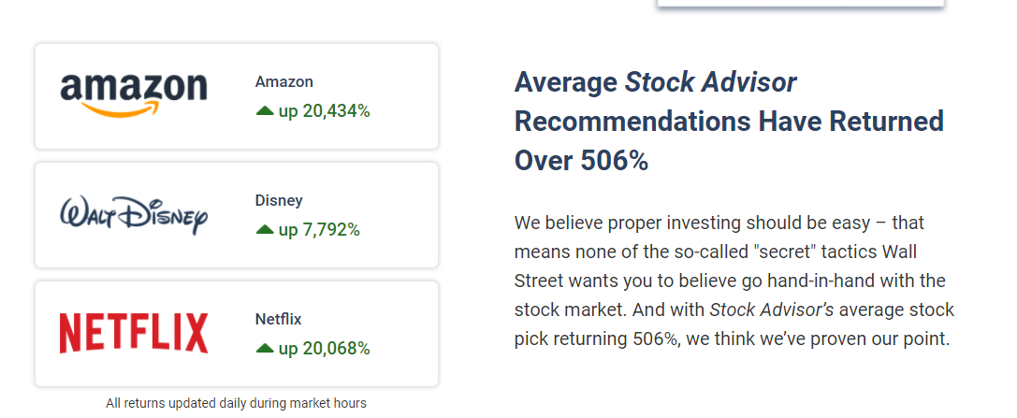Click 'Over 506%' in the headline
The width and height of the screenshot is (1017, 418).
pyautogui.click(x=581, y=161)
